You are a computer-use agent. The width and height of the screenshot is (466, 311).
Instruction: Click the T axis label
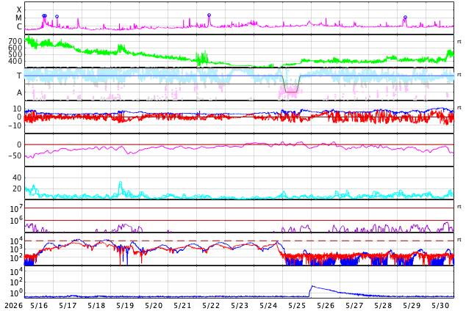coord(19,76)
